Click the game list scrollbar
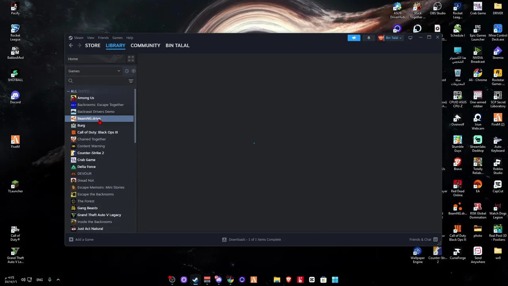 pyautogui.click(x=136, y=116)
